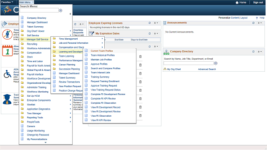Open Approve Training Request menu item

click(x=104, y=85)
